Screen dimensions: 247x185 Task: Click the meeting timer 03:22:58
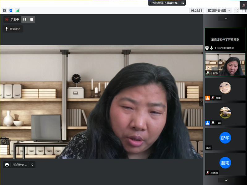tap(197, 10)
